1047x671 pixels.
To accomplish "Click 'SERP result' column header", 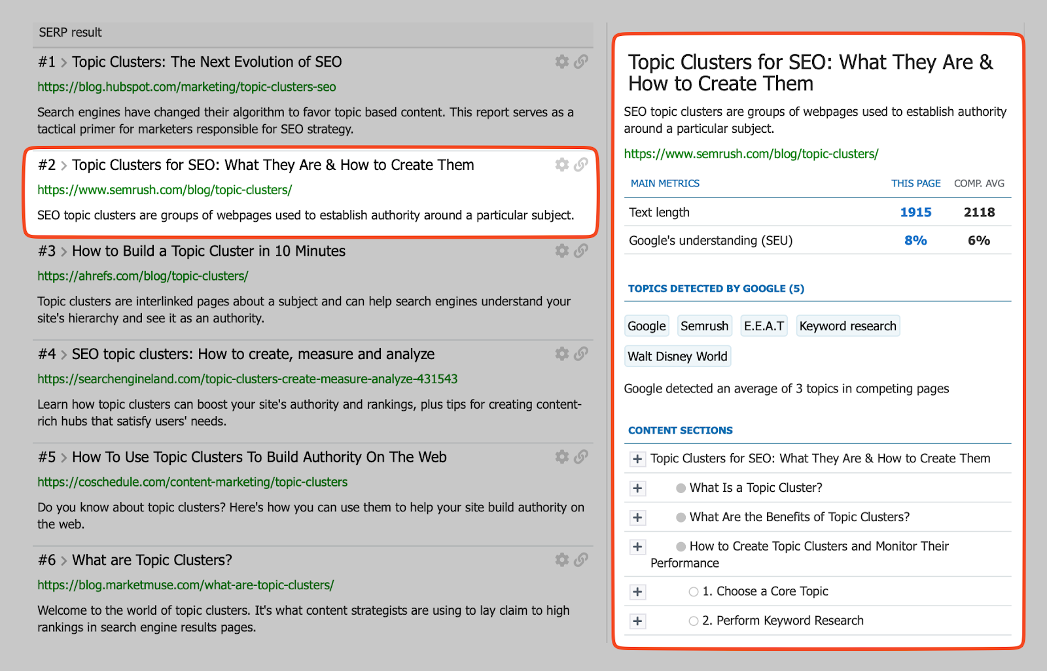I will tap(70, 32).
